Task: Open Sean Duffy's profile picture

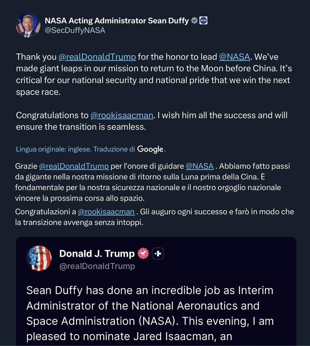Action: pyautogui.click(x=28, y=26)
